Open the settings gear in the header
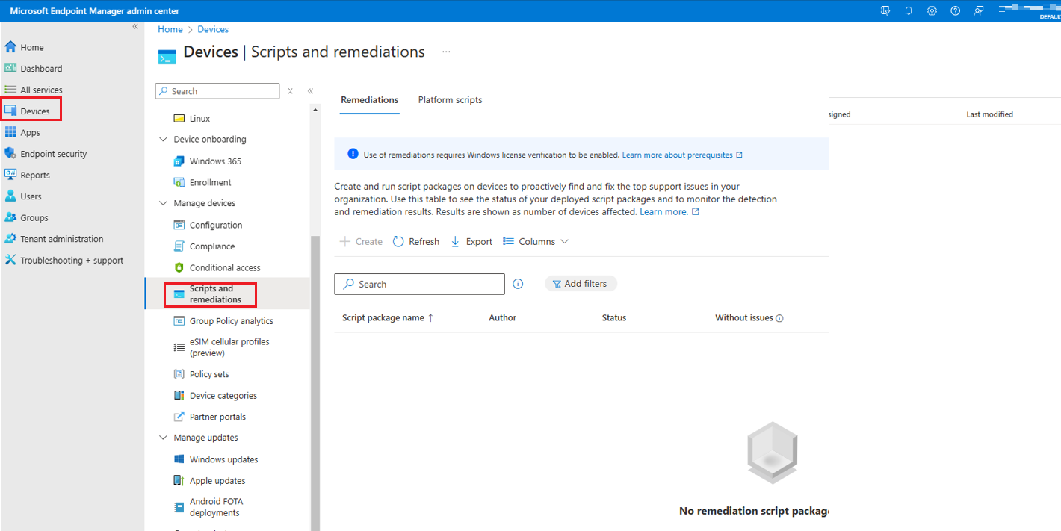 (x=932, y=10)
